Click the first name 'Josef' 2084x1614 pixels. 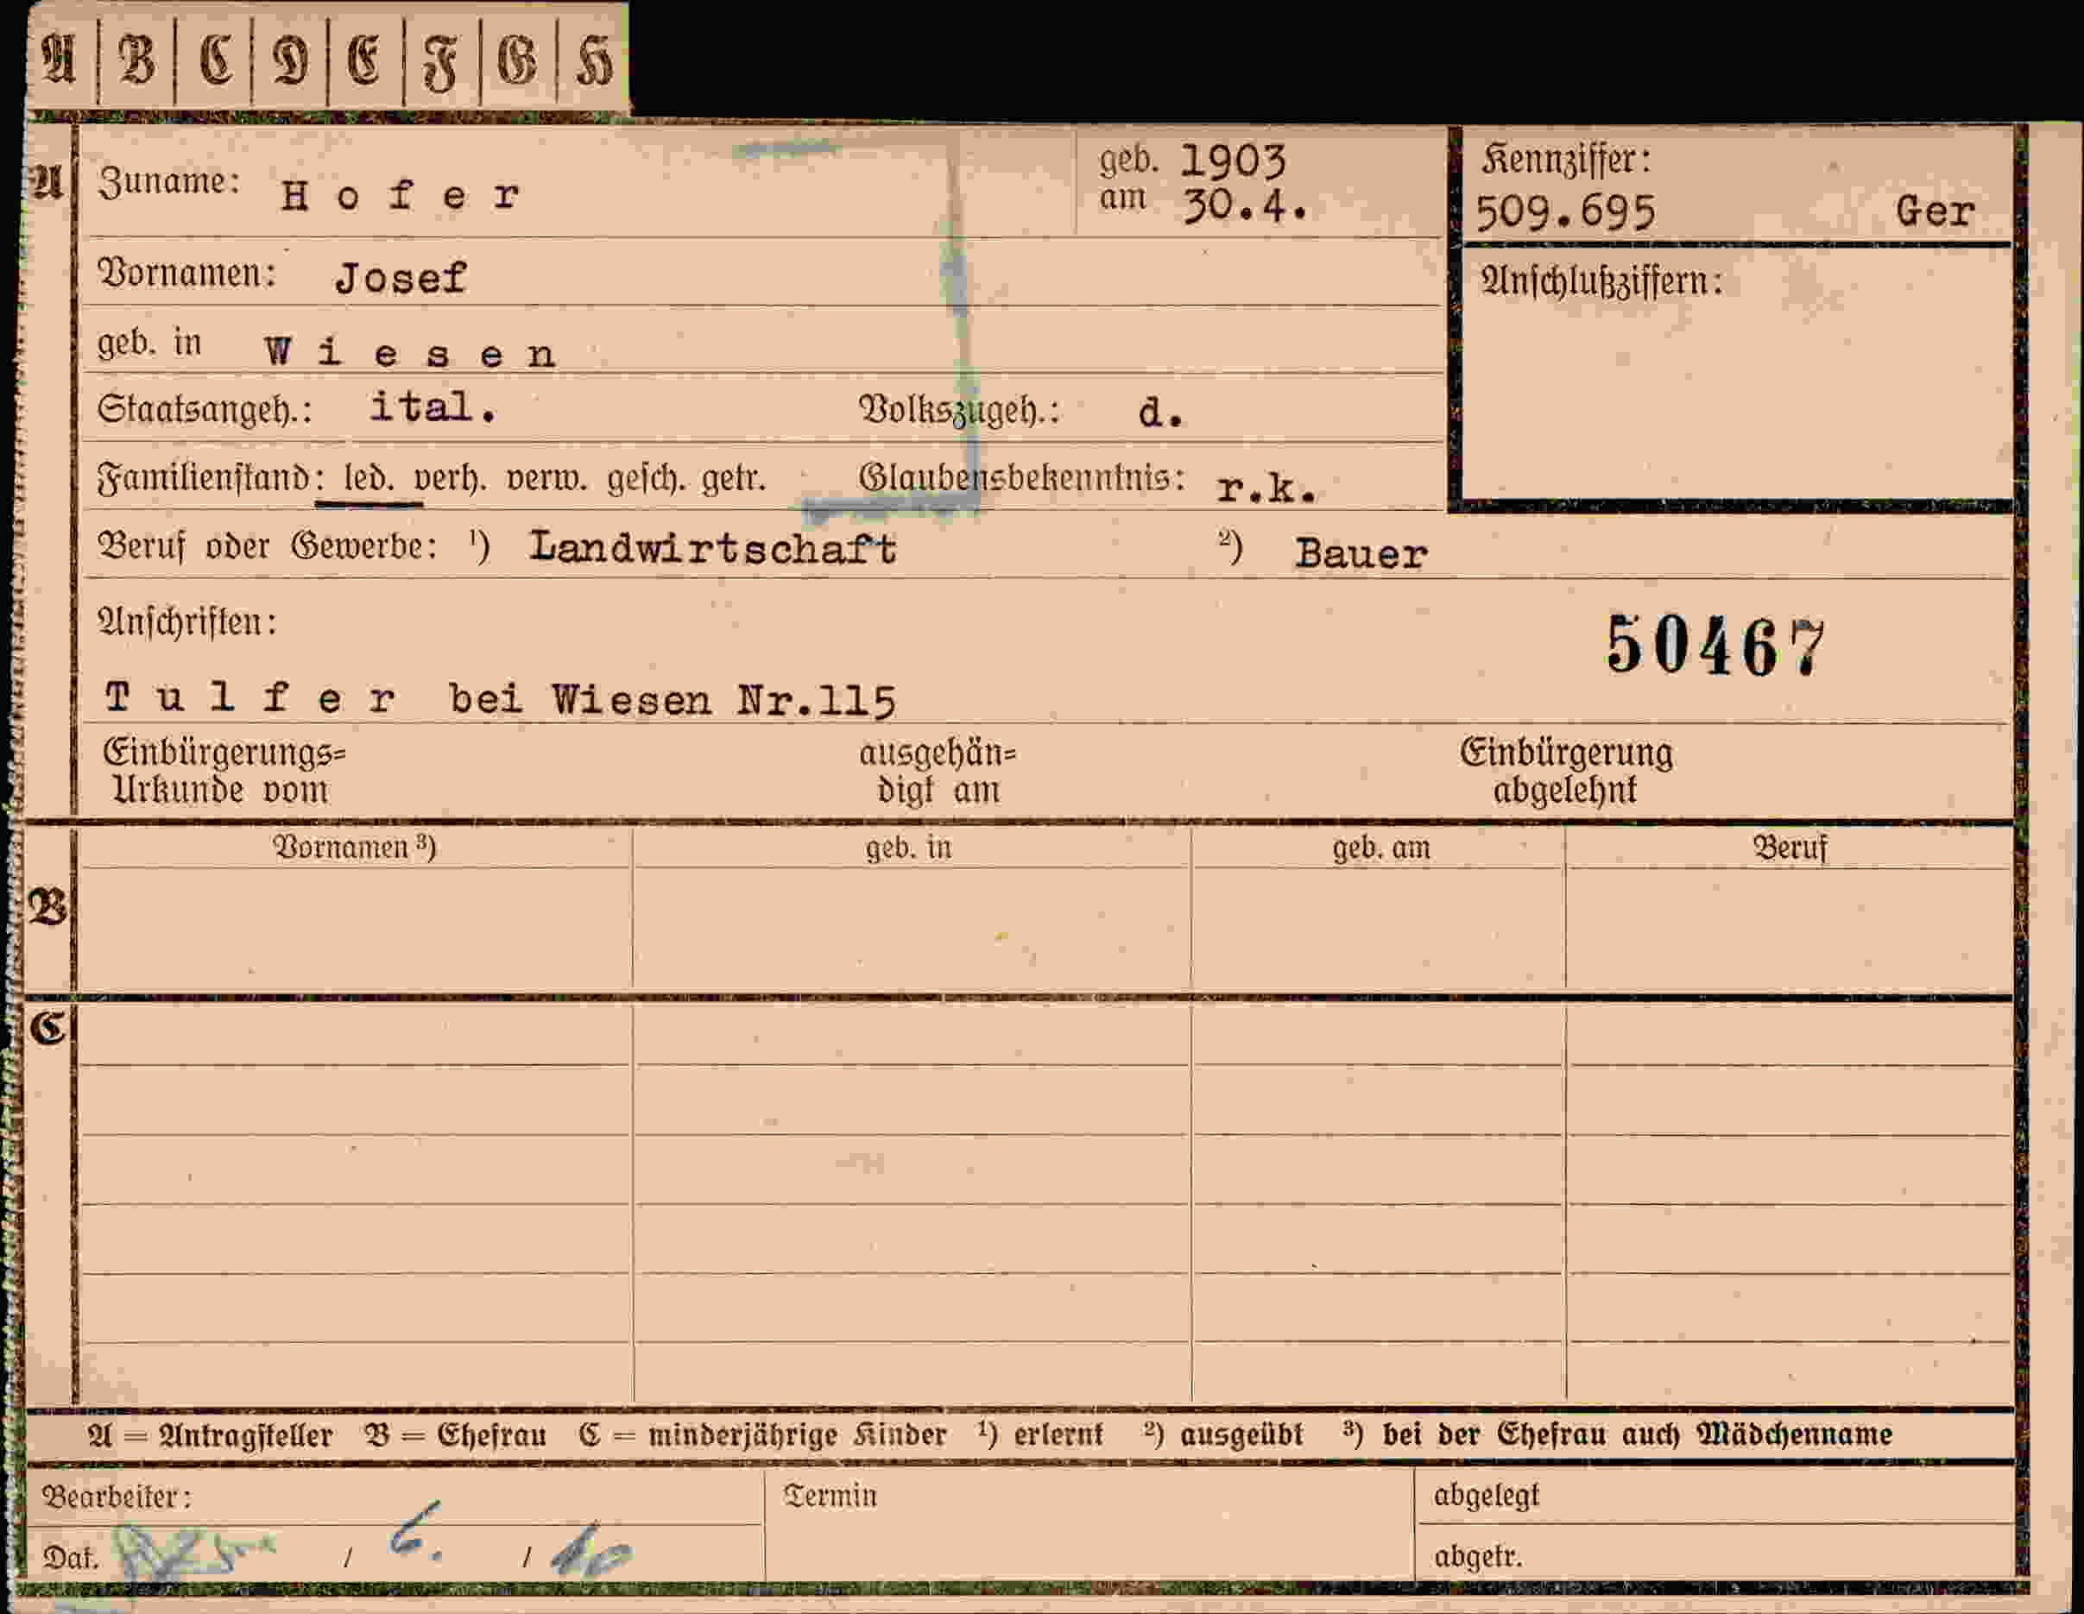coord(401,279)
